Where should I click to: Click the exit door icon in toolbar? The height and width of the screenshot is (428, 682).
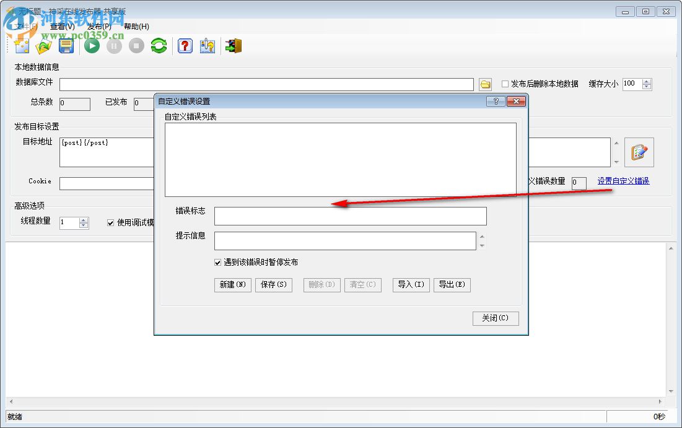[x=234, y=46]
